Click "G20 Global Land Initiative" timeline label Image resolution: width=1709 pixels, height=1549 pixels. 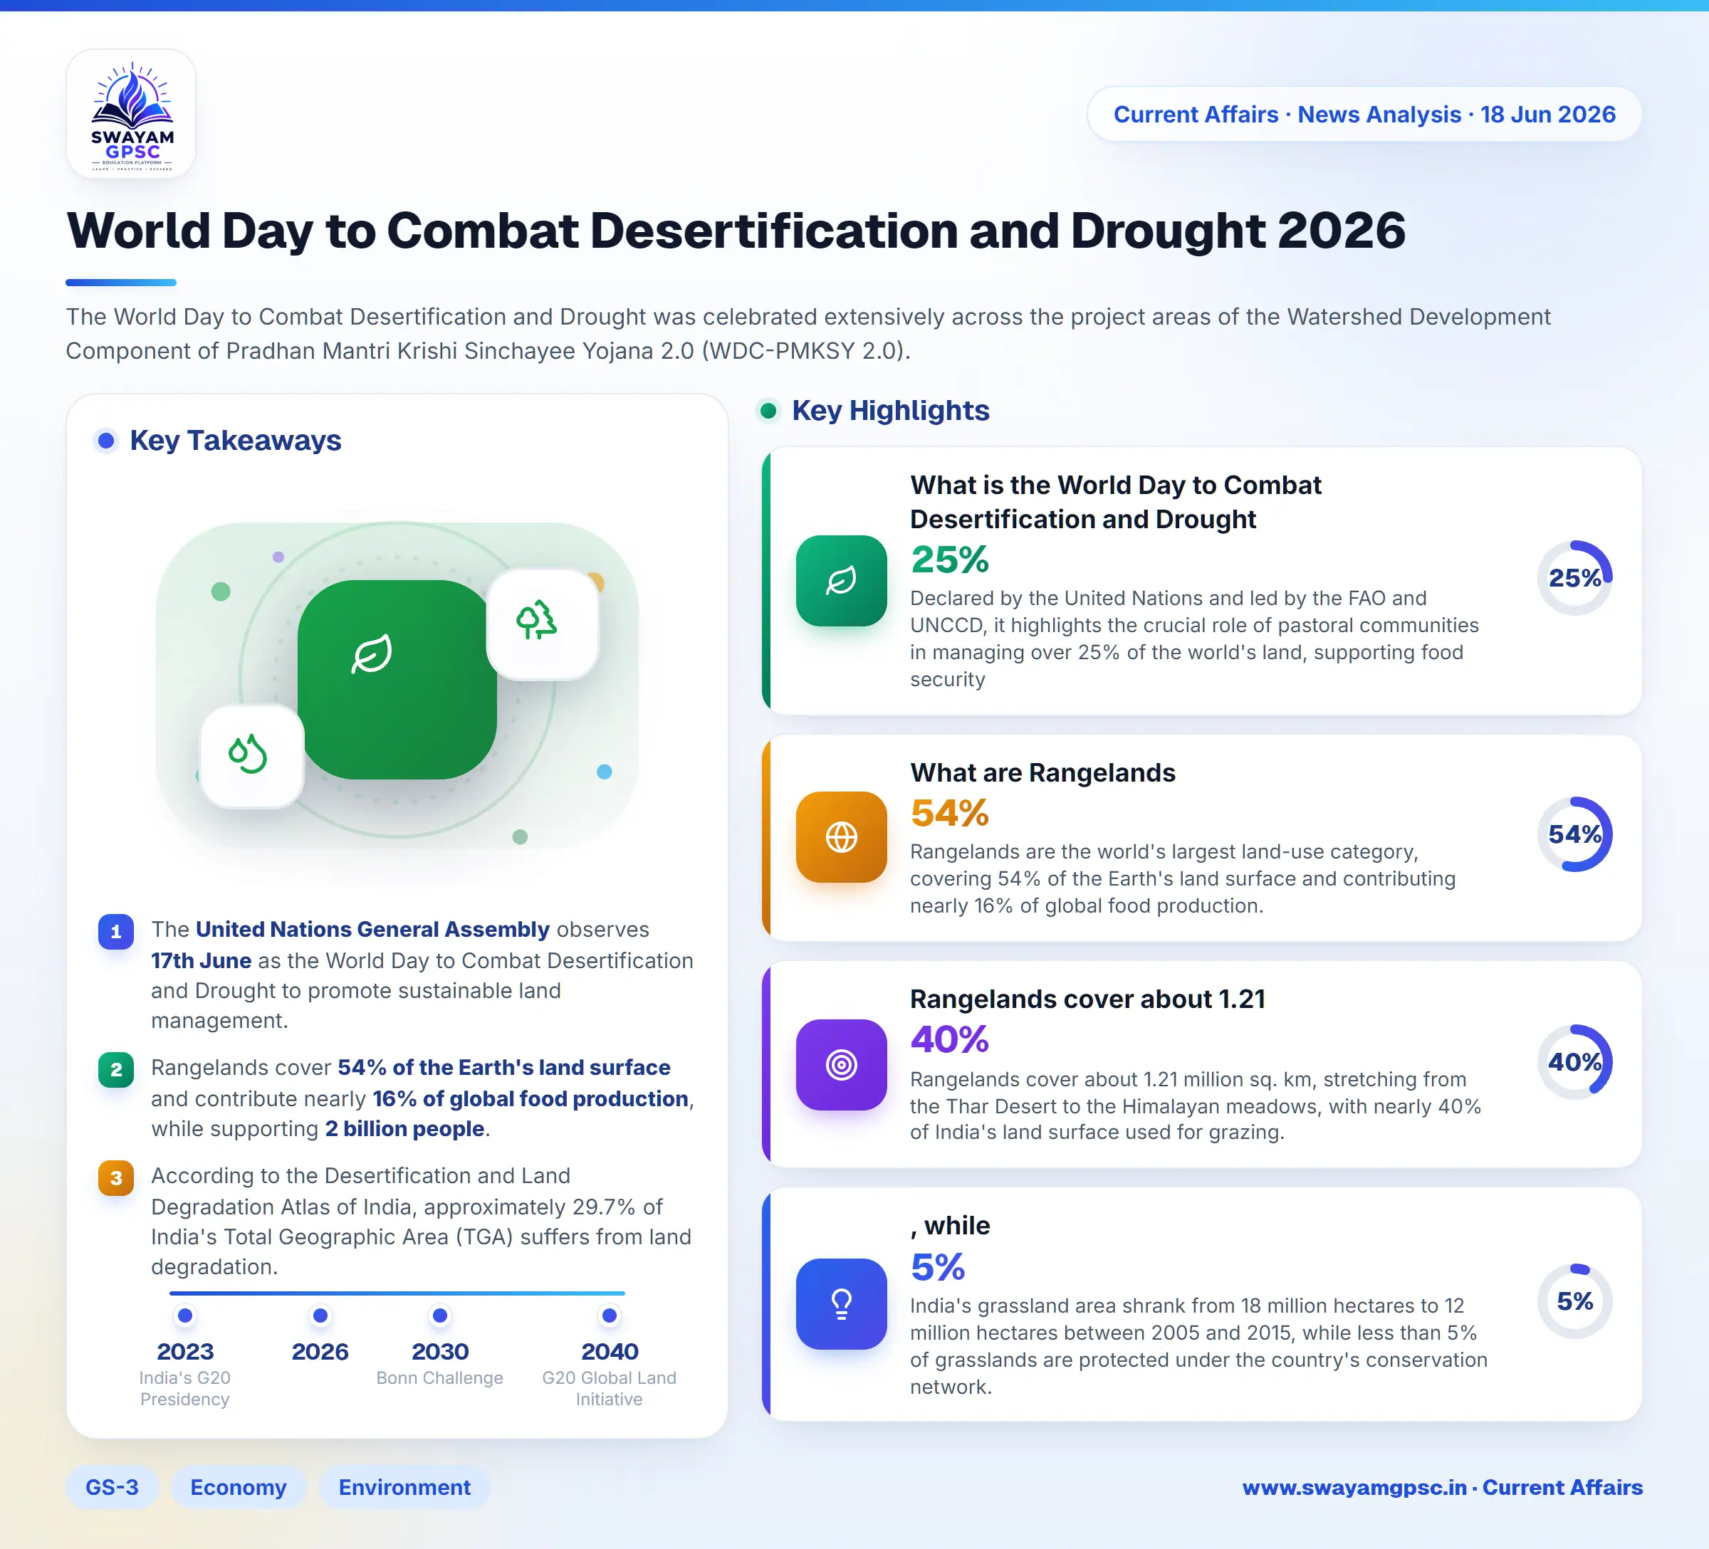pyautogui.click(x=610, y=1389)
